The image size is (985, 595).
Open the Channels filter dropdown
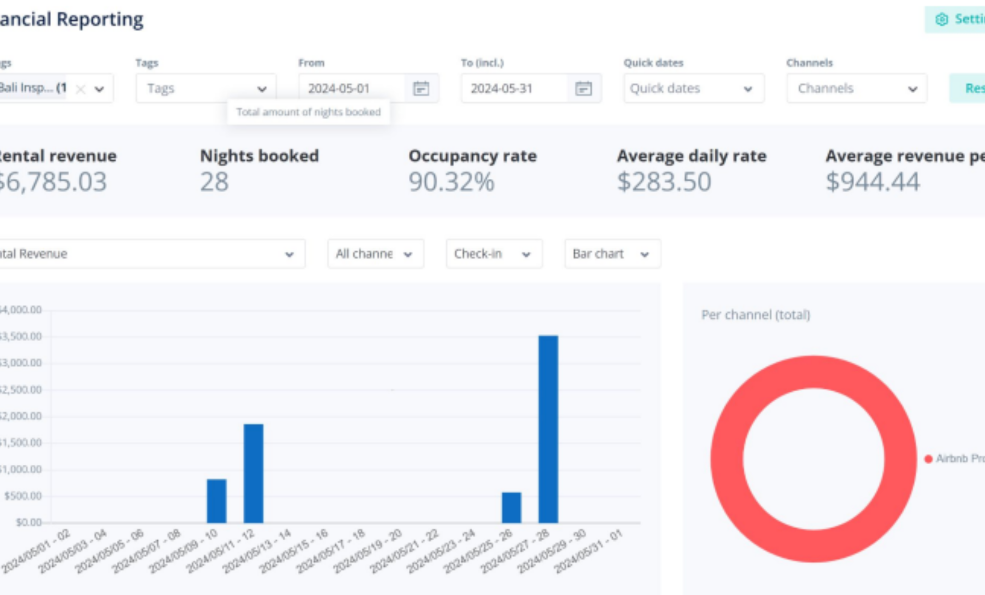click(857, 88)
